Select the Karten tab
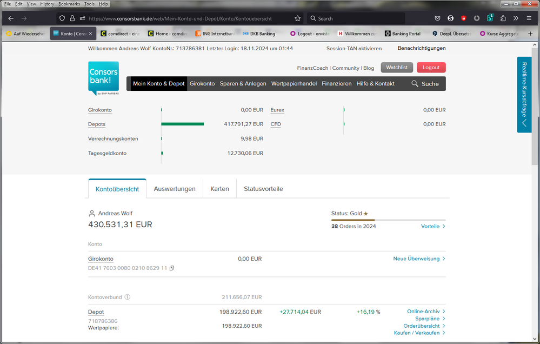The height and width of the screenshot is (344, 540). (x=219, y=189)
